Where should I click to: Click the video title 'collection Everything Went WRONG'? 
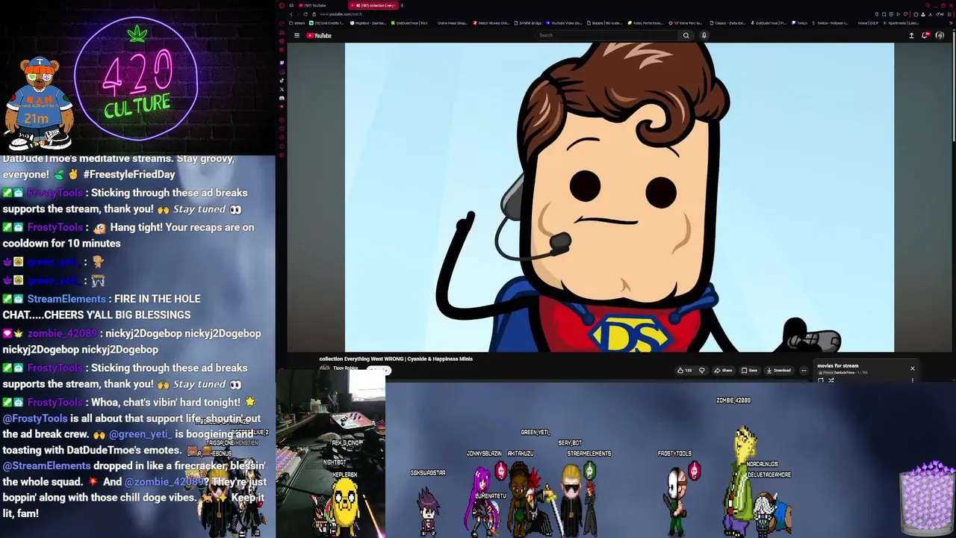pos(396,359)
